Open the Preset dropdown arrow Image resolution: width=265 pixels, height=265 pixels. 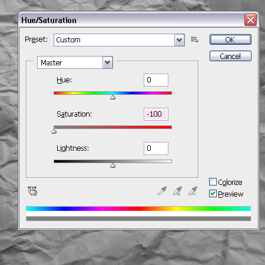click(x=179, y=40)
